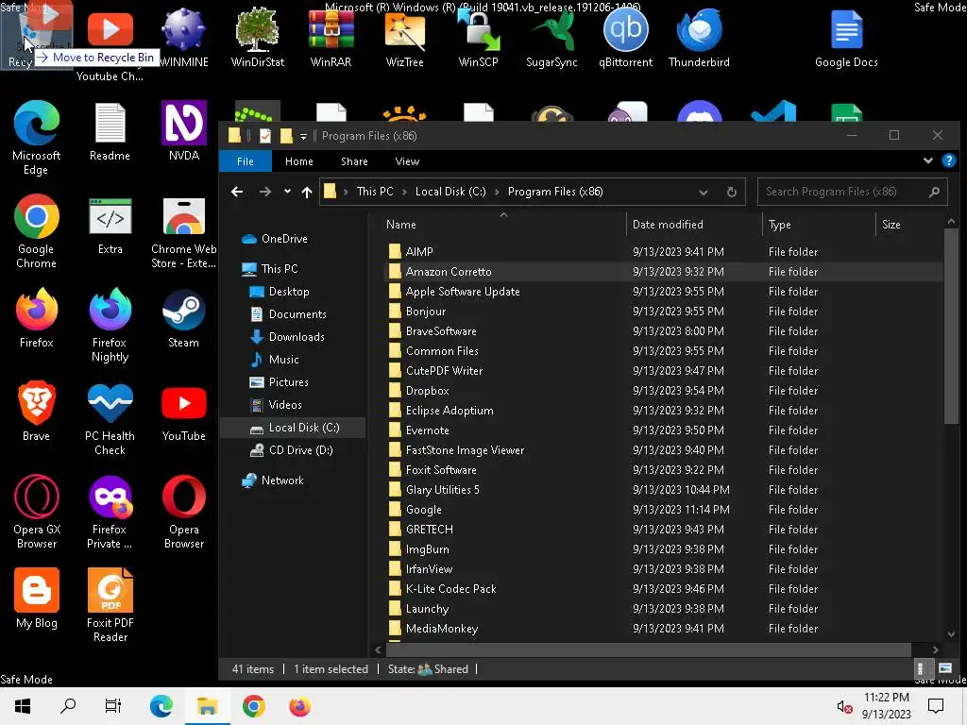Click the vertical scrollbar thumb

coord(951,326)
